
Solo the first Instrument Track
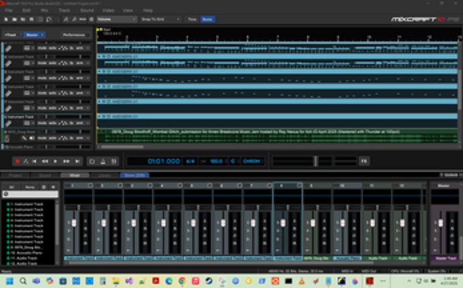click(x=52, y=48)
